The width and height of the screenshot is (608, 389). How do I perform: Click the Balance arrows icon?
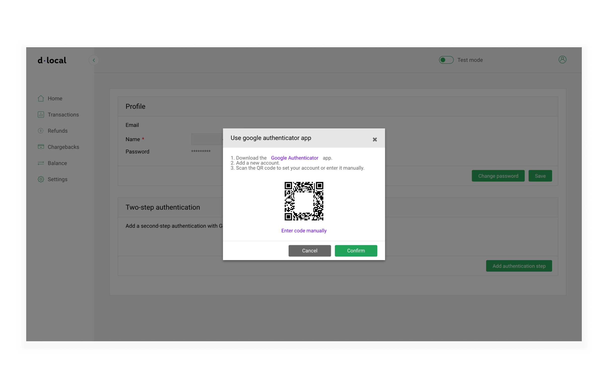click(41, 163)
